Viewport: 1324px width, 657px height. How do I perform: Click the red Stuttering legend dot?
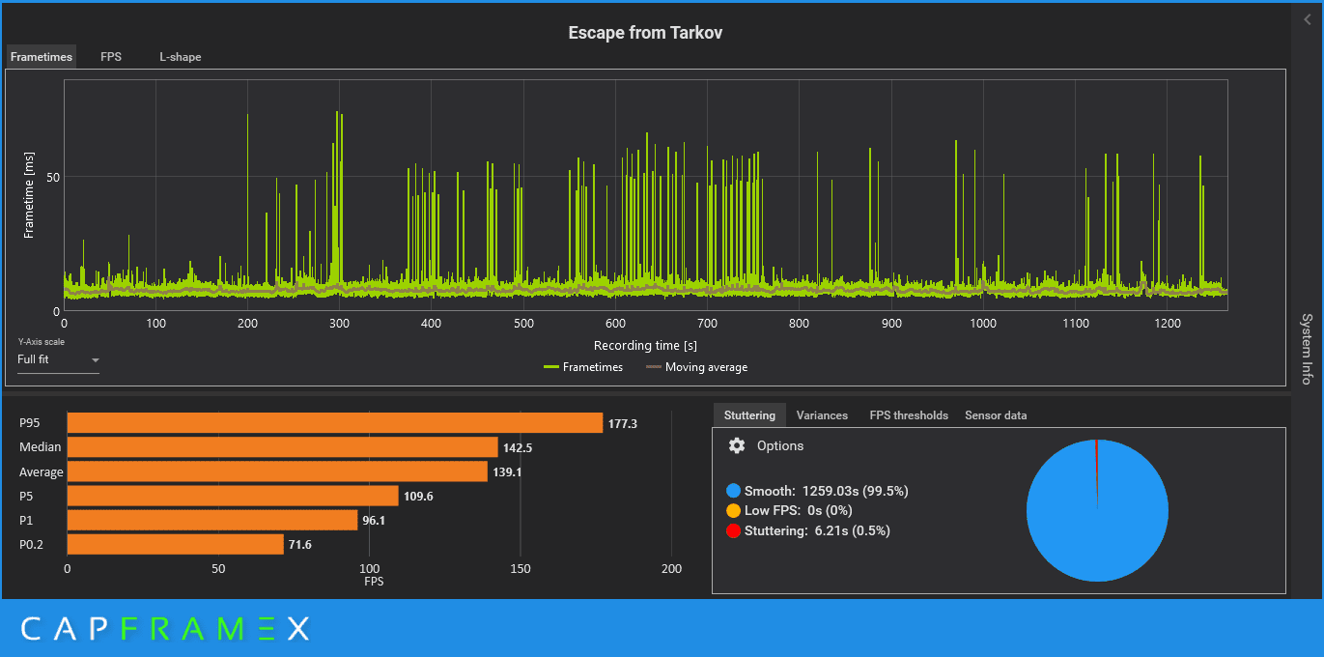(734, 530)
